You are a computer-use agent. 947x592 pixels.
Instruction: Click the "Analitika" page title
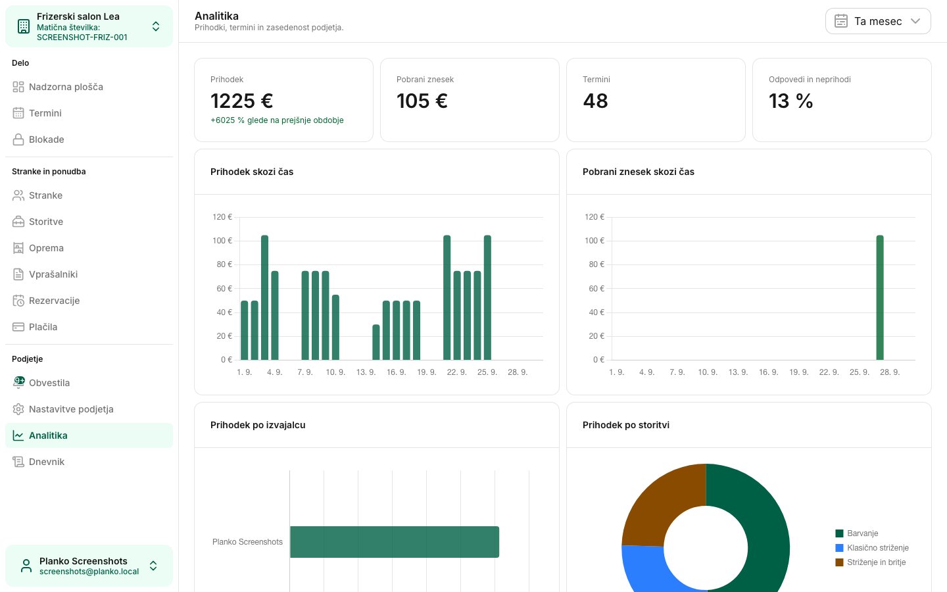216,16
